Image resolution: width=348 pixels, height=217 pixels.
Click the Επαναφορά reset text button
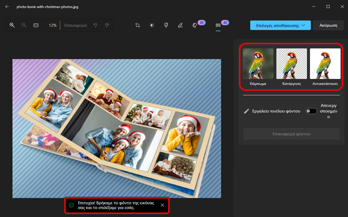75,25
